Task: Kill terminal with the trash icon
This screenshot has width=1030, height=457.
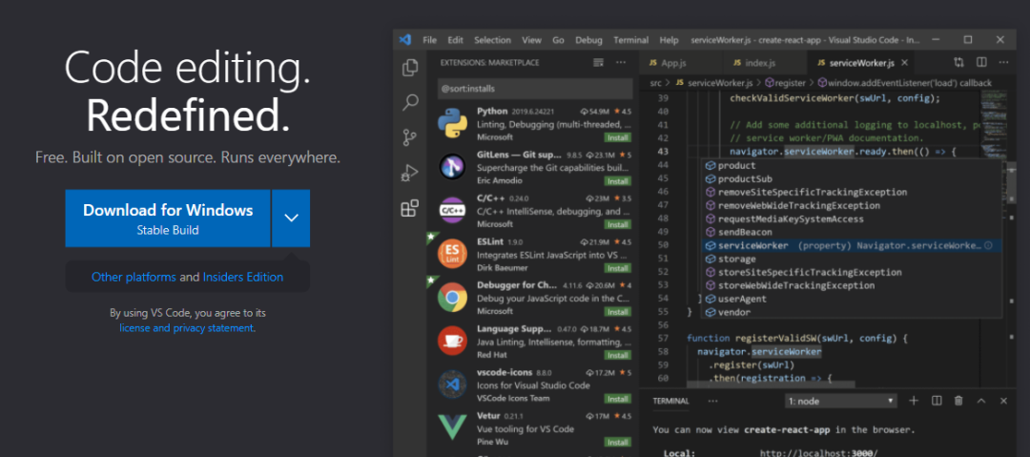Action: pyautogui.click(x=958, y=401)
